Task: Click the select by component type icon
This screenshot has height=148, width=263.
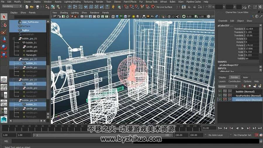Action: click(58, 7)
